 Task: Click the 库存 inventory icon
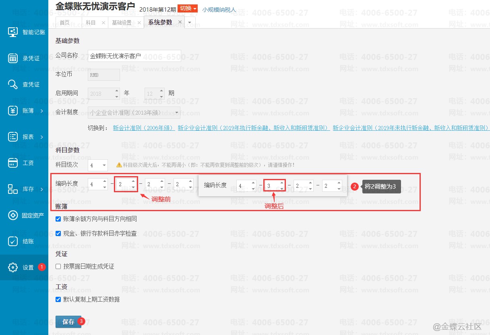click(x=13, y=189)
